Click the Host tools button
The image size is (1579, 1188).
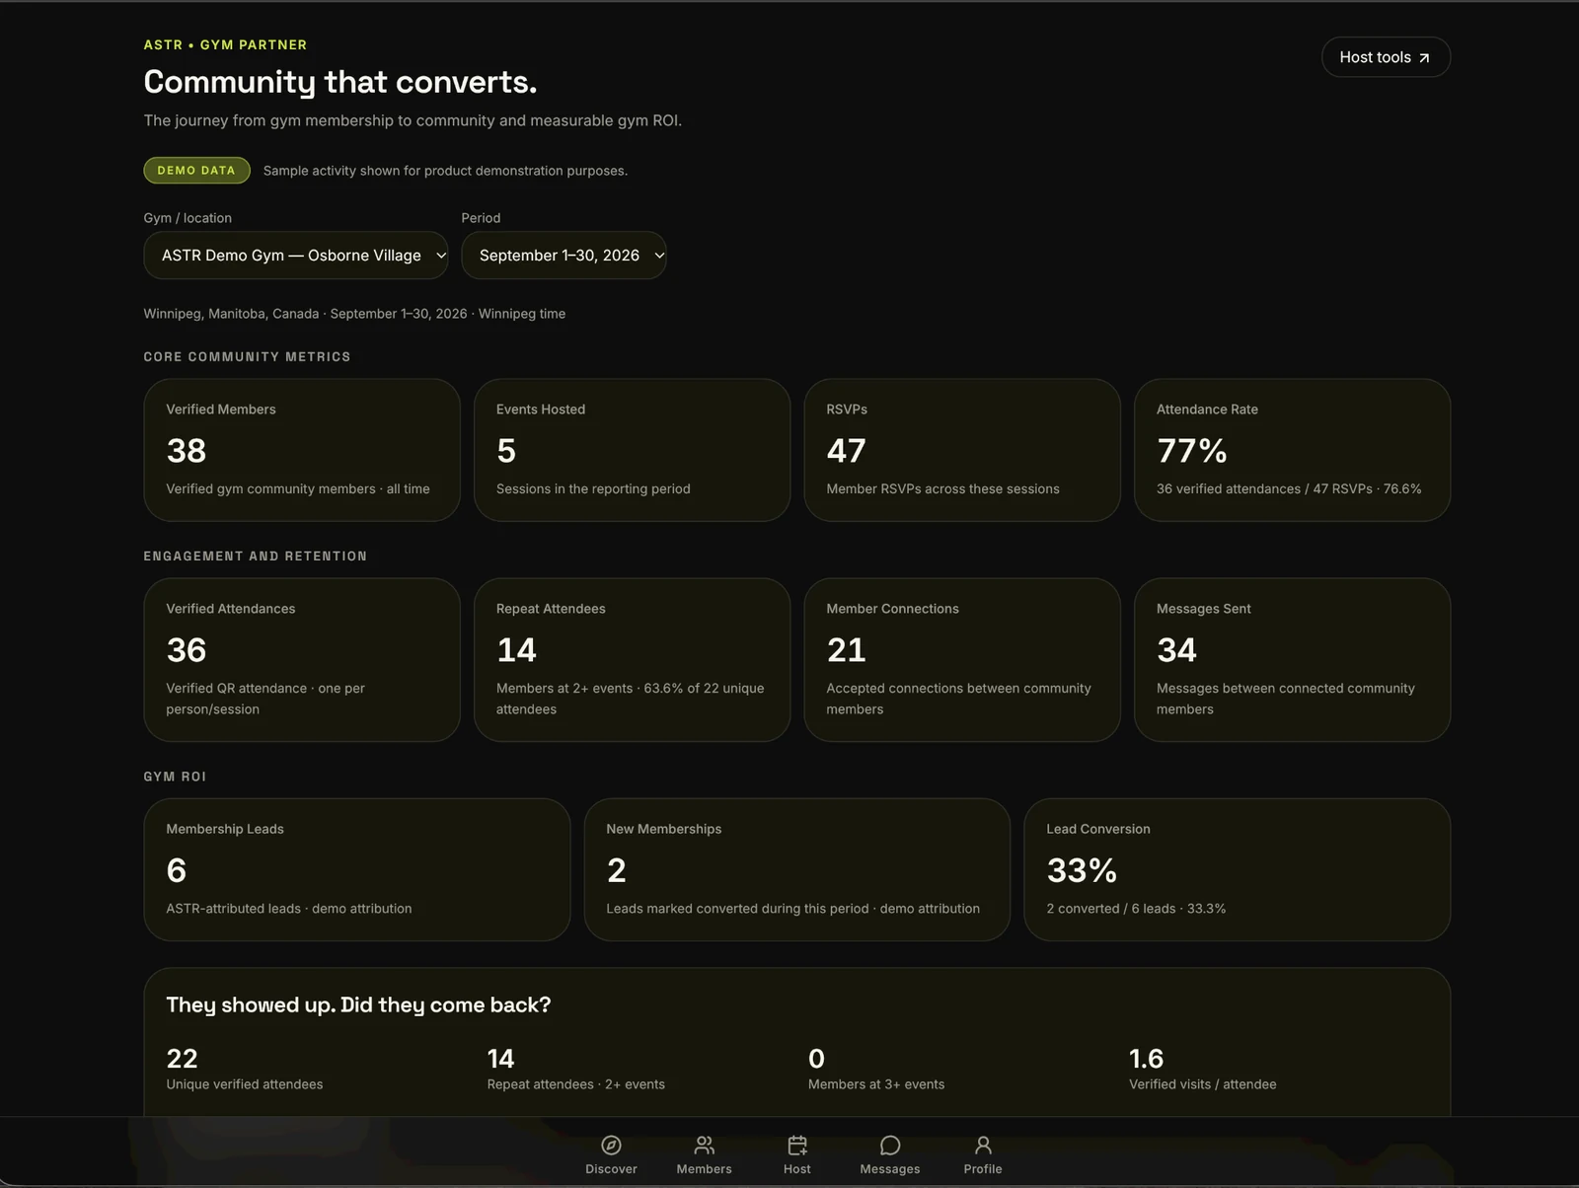[x=1386, y=57]
